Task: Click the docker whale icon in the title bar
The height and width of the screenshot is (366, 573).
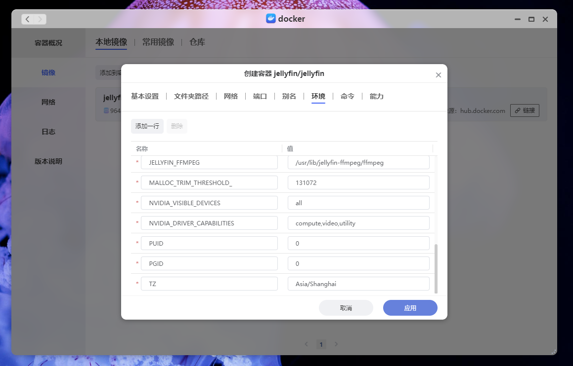Action: coord(270,19)
